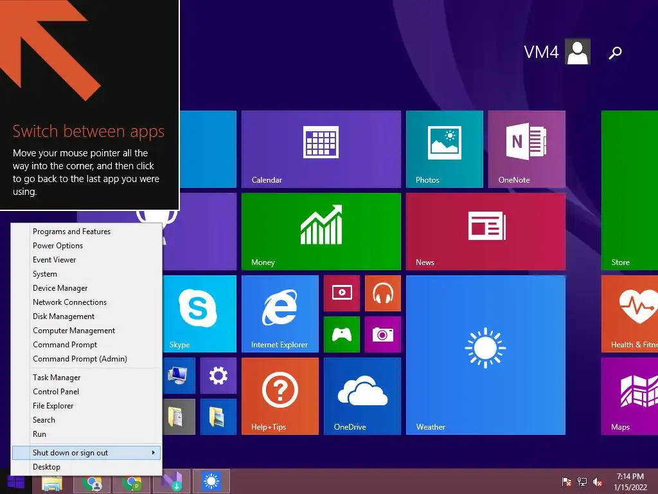Screen dimensions: 658x494
Task: Open Visual Studio Installer taskbar icon
Action: [172, 481]
